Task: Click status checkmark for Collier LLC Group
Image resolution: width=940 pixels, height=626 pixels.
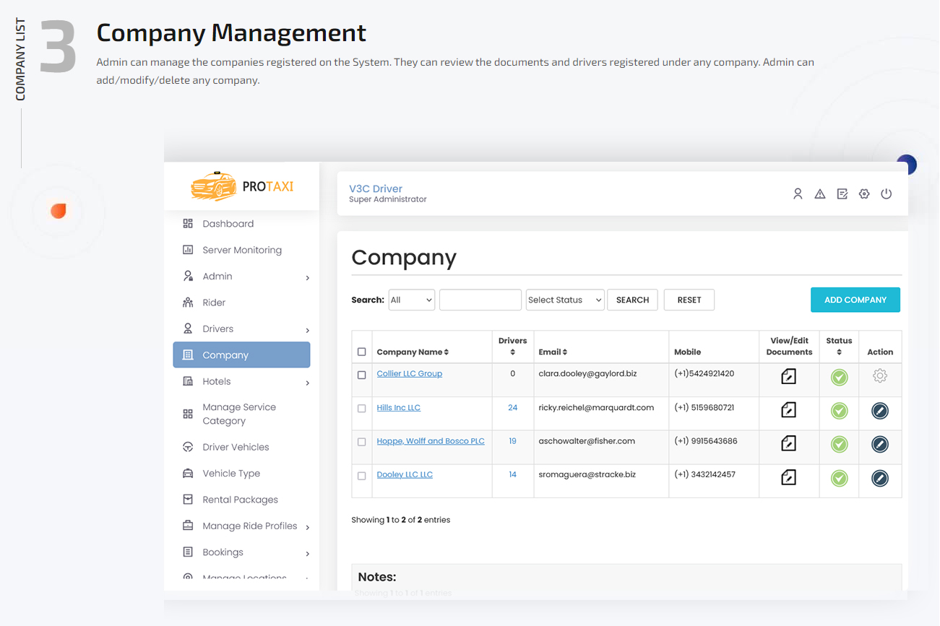Action: (839, 377)
